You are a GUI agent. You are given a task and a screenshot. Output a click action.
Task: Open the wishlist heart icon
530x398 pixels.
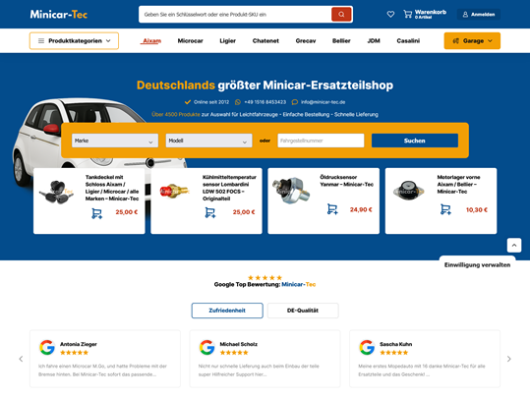point(390,14)
